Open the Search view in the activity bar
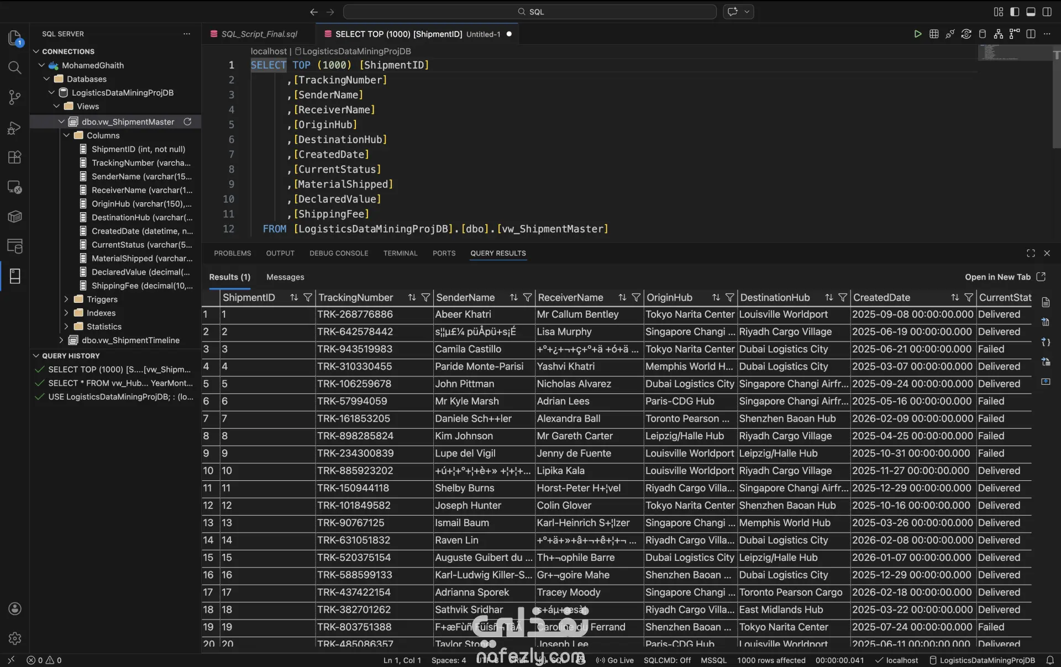The height and width of the screenshot is (667, 1061). [x=15, y=67]
